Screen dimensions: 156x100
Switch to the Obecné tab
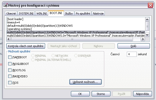[x=11, y=13]
